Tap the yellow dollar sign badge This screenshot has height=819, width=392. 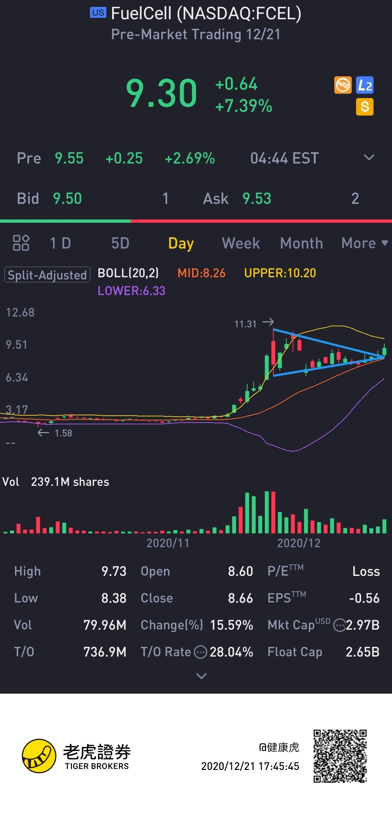(x=365, y=107)
